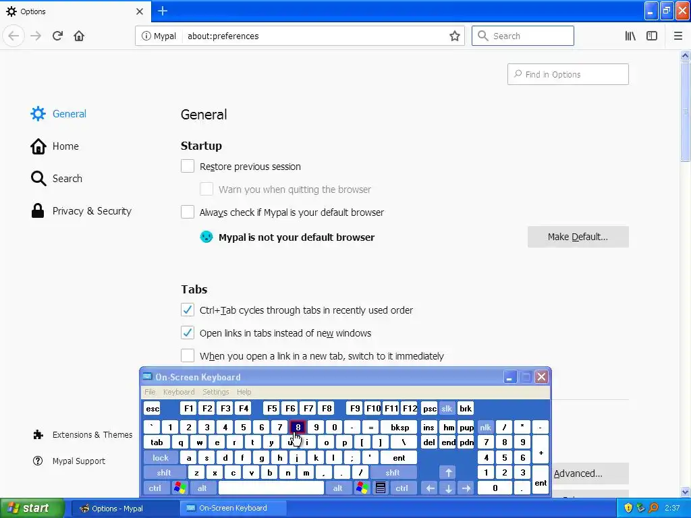Viewport: 691px width, 518px height.
Task: Click the context menu key icon
Action: [x=381, y=488]
